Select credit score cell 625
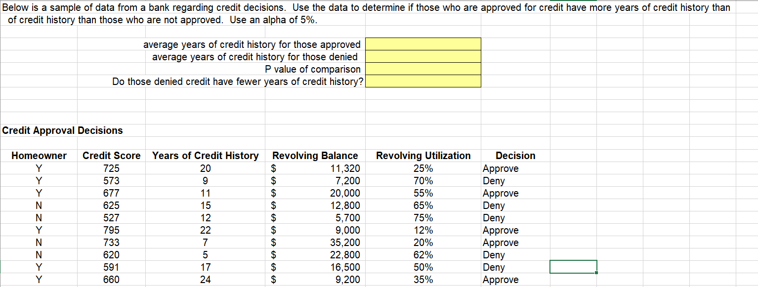 [x=112, y=205]
